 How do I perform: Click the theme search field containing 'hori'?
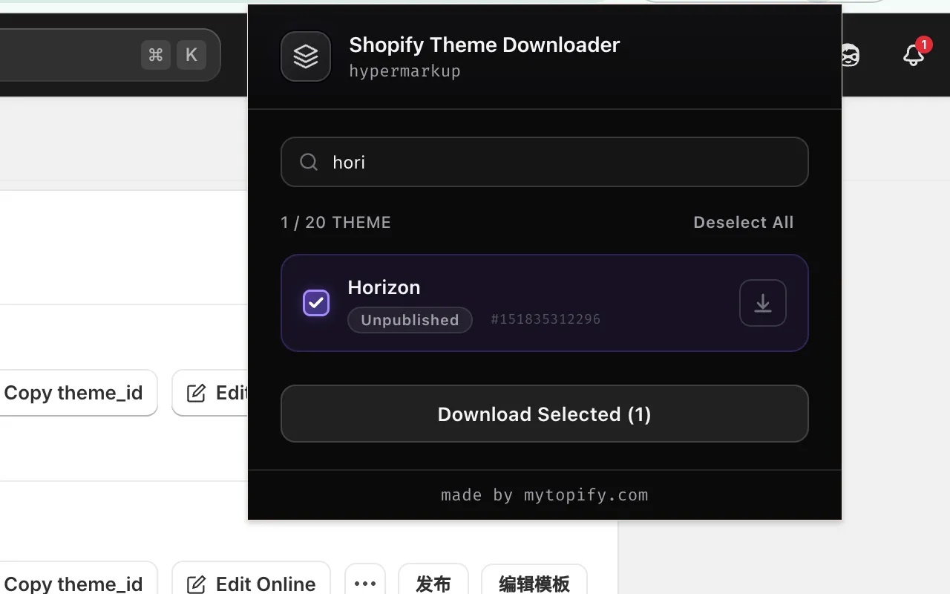(x=544, y=162)
